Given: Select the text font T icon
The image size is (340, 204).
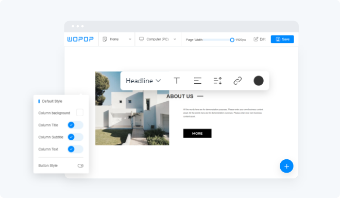Looking at the screenshot, I should tap(177, 81).
